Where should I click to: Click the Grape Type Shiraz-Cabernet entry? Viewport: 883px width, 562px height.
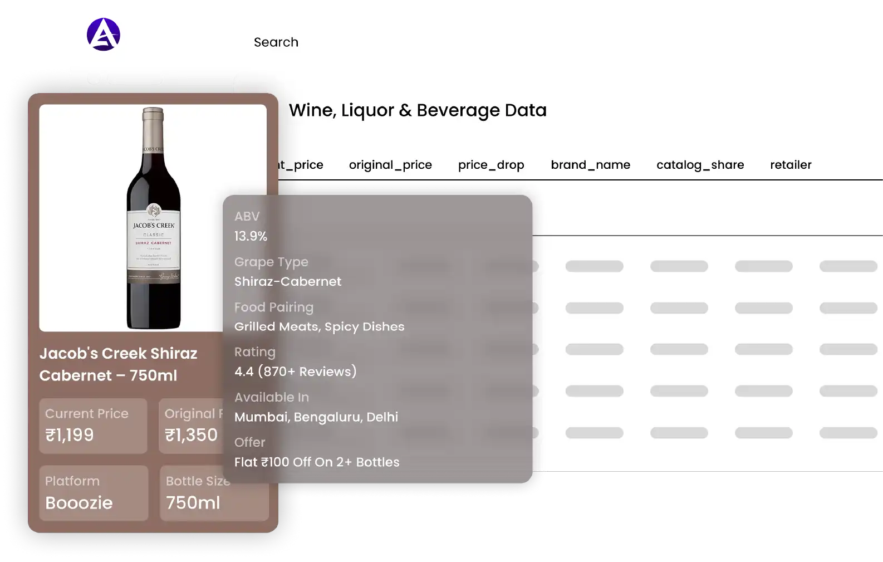coord(287,272)
